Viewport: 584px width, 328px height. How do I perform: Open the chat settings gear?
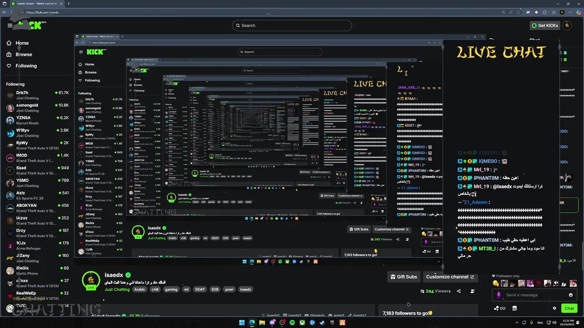coord(554,308)
